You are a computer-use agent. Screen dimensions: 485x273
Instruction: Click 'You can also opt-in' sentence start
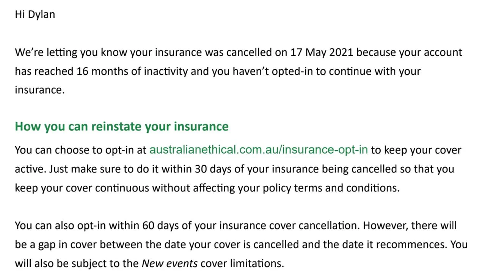[61, 226]
